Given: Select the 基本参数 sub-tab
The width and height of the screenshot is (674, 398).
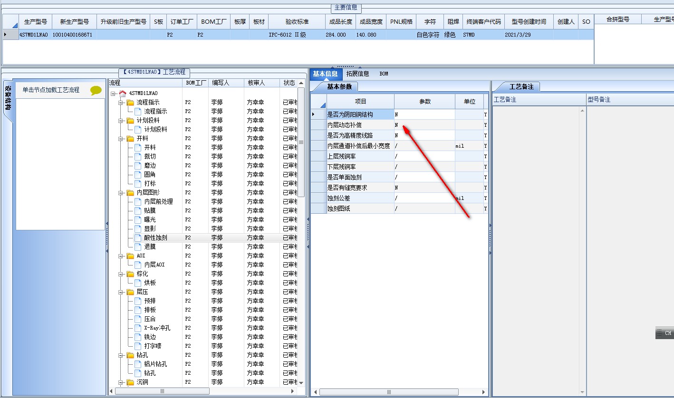Looking at the screenshot, I should point(339,86).
